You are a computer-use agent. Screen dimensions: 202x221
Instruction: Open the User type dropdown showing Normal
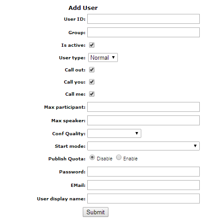click(x=103, y=57)
